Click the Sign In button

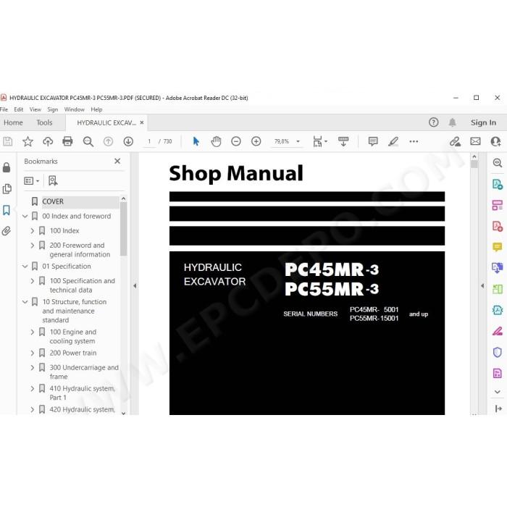(483, 122)
